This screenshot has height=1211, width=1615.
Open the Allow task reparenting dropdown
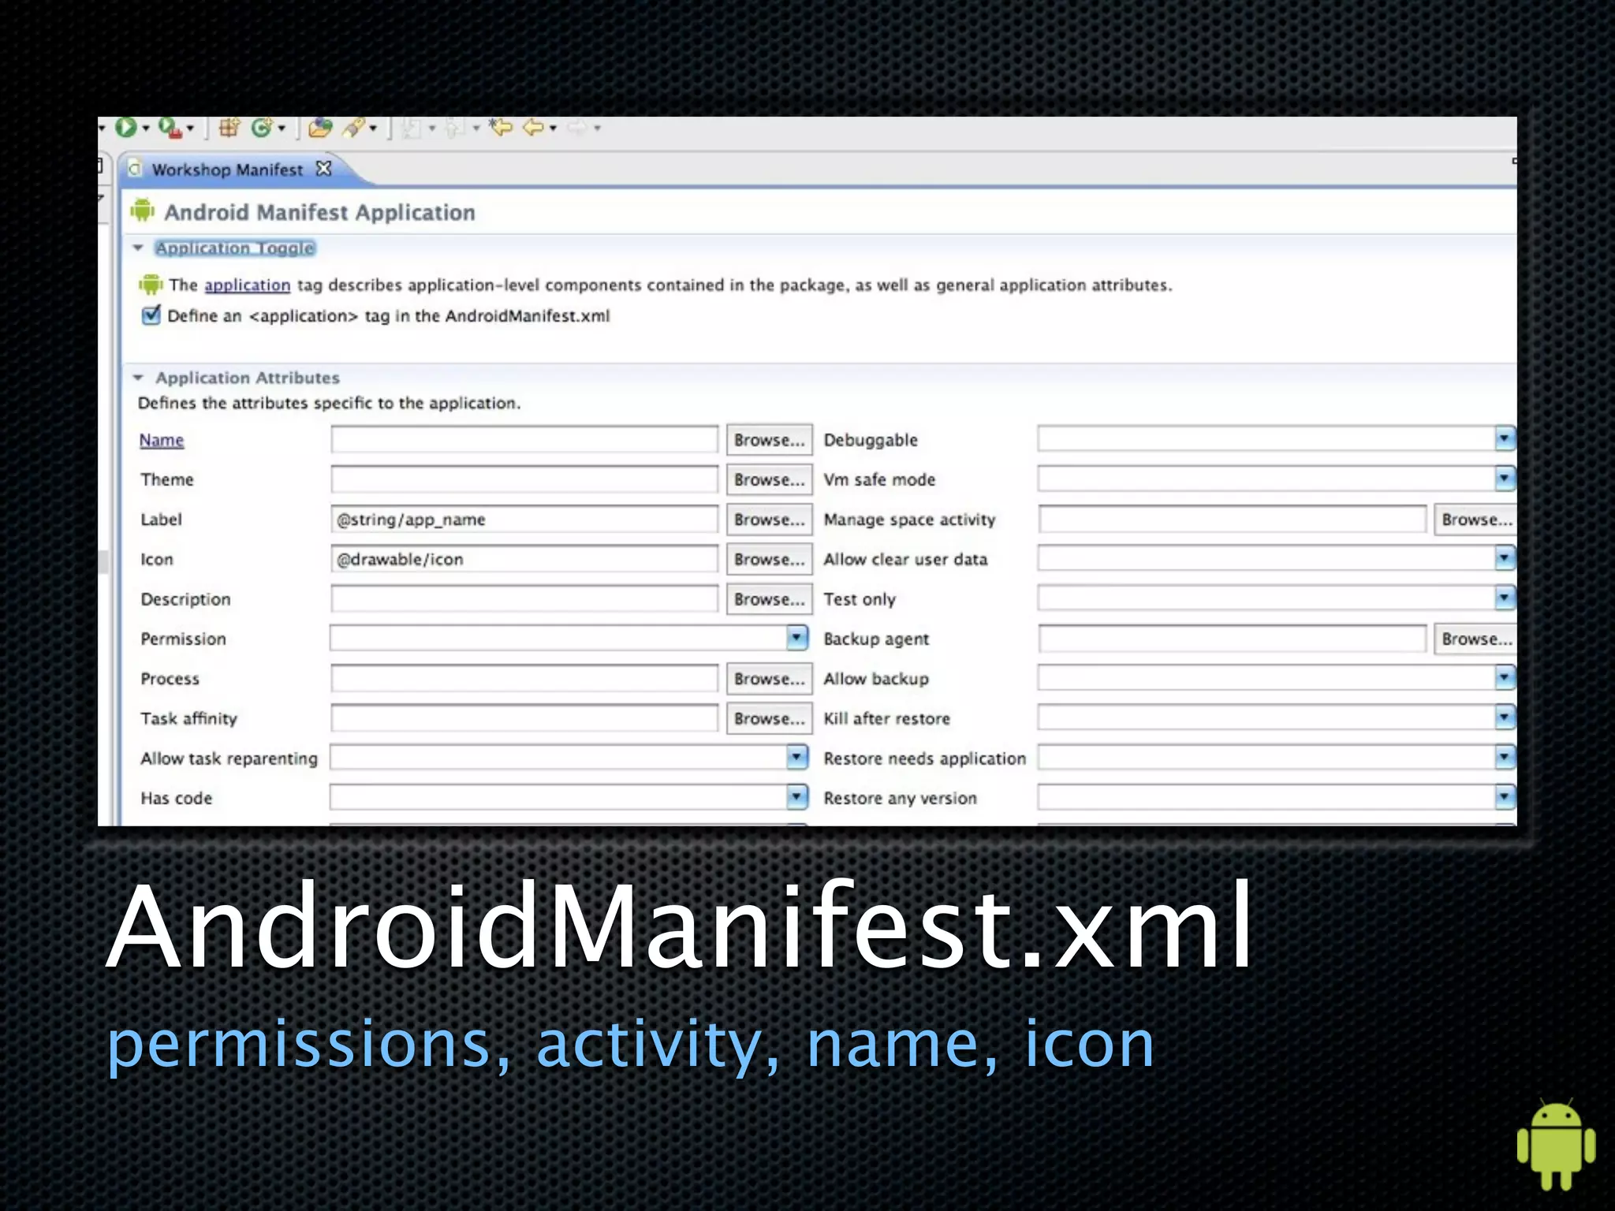click(797, 757)
